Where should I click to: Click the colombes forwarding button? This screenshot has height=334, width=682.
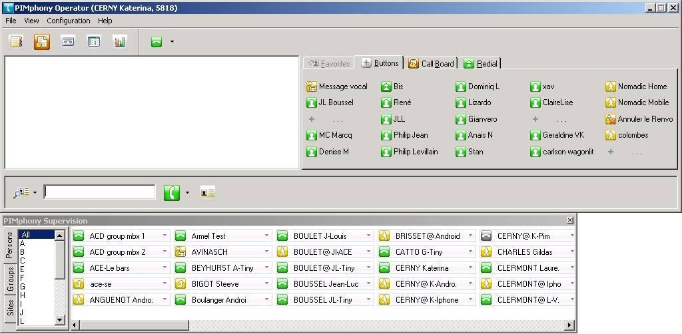point(627,135)
